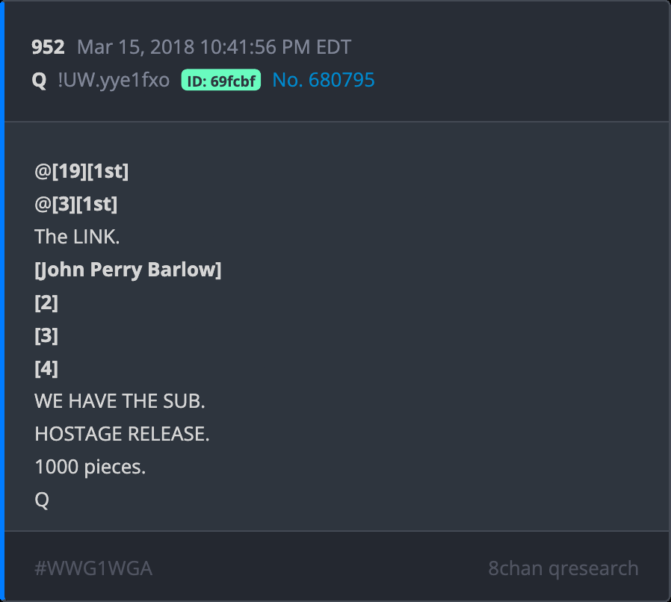Click the post number 952
This screenshot has height=602, width=671.
click(x=48, y=48)
